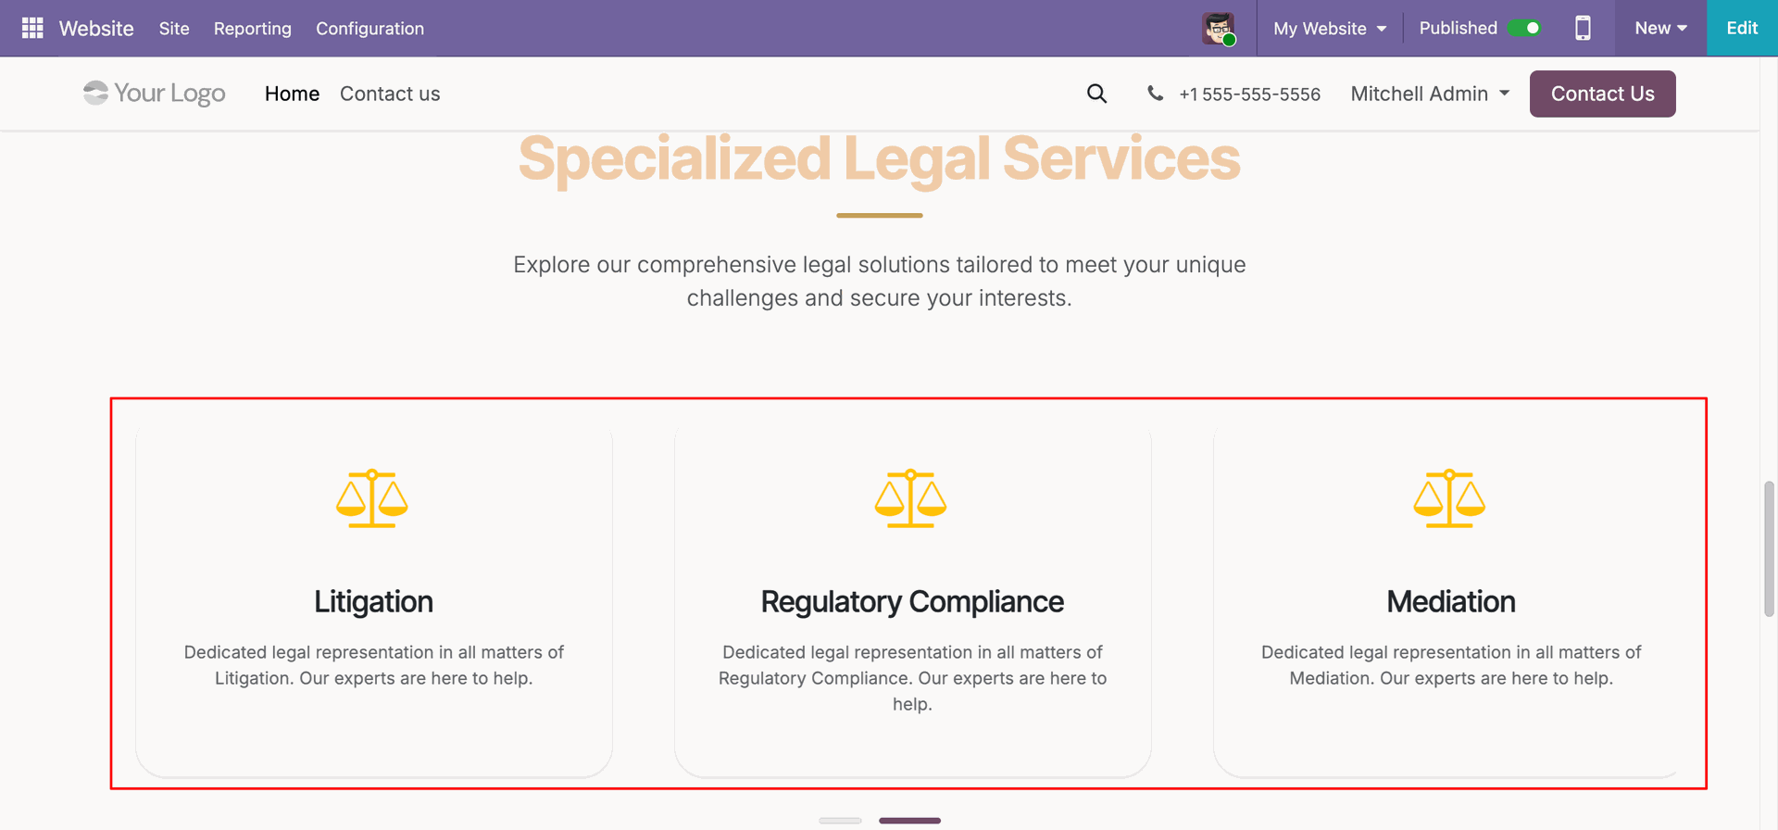1778x830 pixels.
Task: Click the search magnifier icon
Action: pyautogui.click(x=1096, y=94)
